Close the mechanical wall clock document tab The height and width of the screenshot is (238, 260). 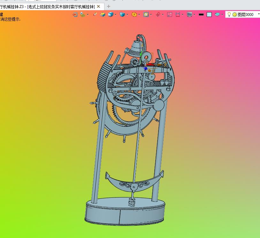pos(98,6)
